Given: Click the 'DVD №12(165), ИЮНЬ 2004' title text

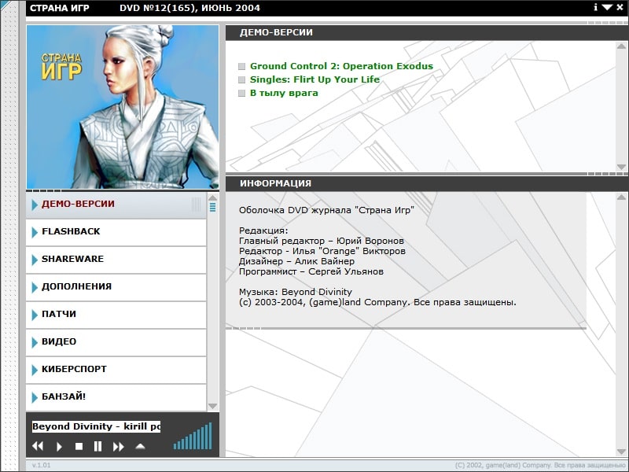Looking at the screenshot, I should (189, 8).
